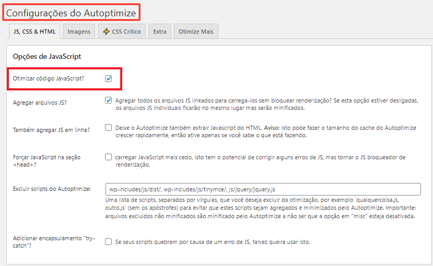Click the Agregar arquivos JS? label
Image resolution: width=433 pixels, height=266 pixels.
40,103
